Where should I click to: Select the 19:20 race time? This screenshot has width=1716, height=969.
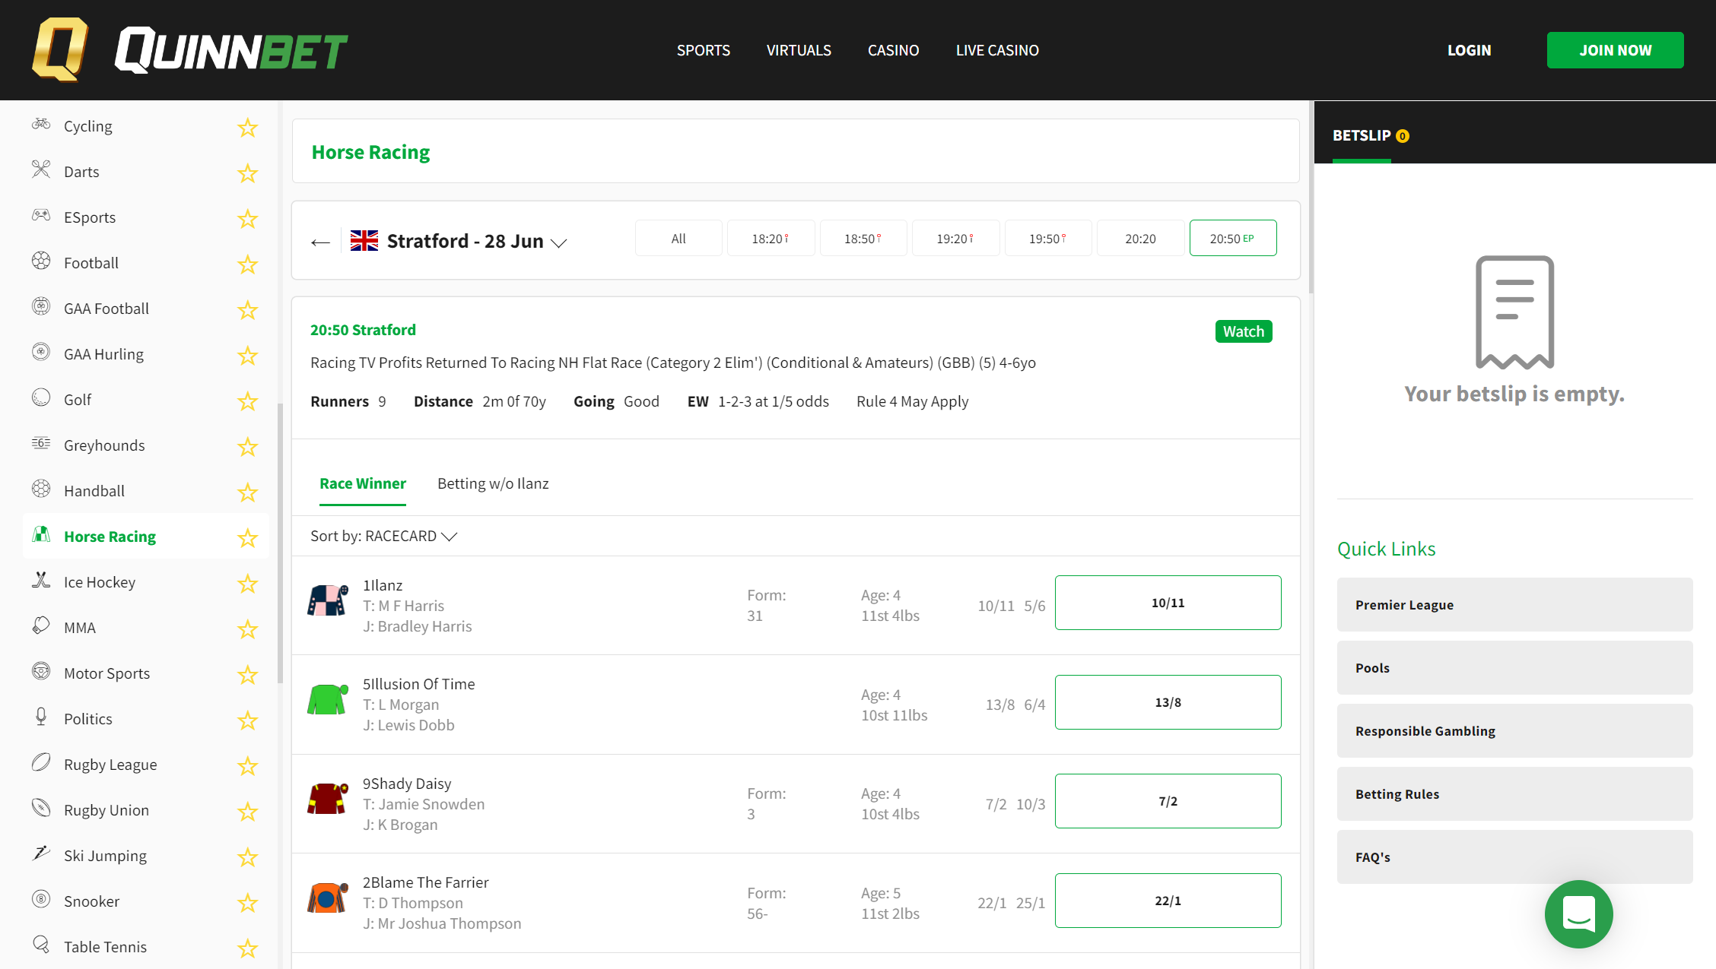(x=955, y=239)
